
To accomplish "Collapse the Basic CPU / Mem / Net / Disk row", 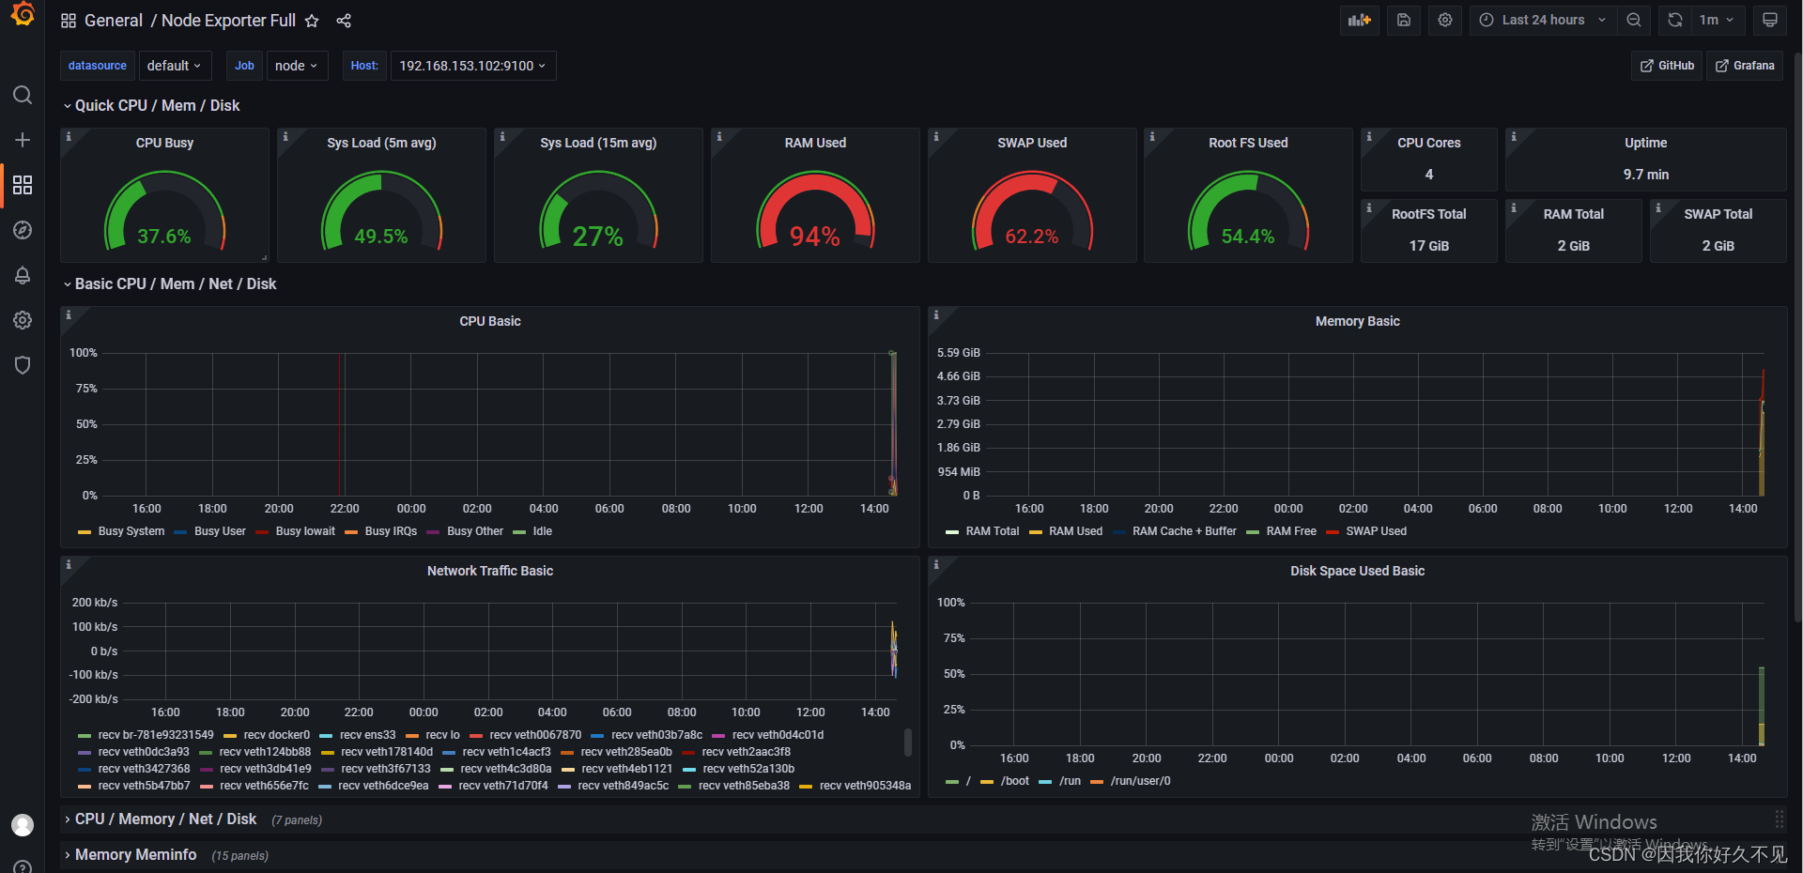I will click(175, 284).
